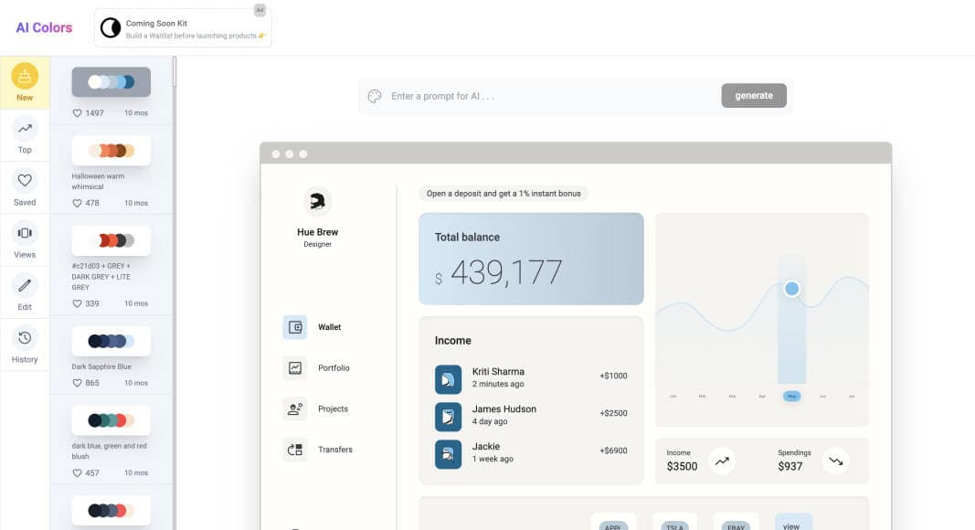The width and height of the screenshot is (975, 530).
Task: Click the Transfers icon in preview
Action: pos(295,450)
